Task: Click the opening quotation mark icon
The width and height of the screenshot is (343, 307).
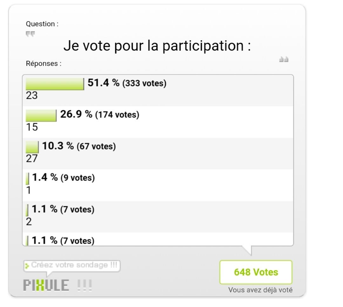Action: click(x=30, y=34)
